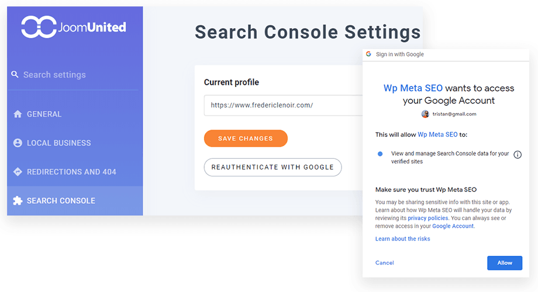Open Learn about the risks link
Screen dimensions: 538x292
tap(403, 239)
